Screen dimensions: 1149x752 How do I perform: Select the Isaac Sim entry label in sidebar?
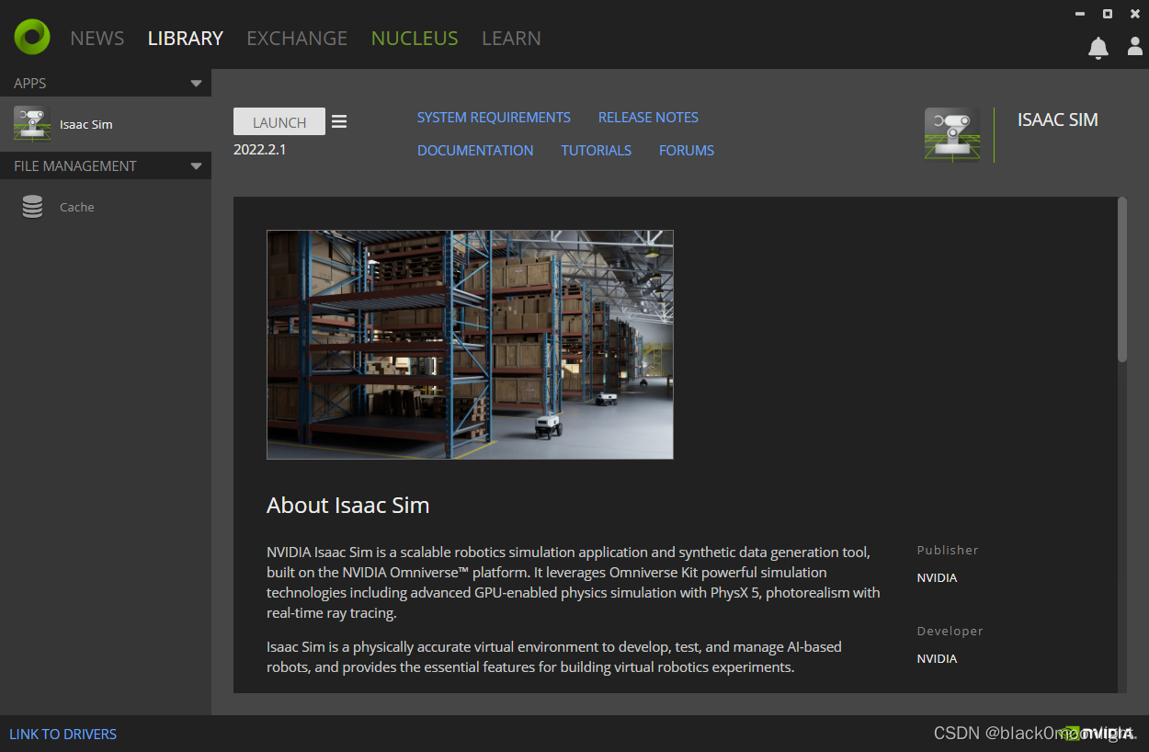point(86,125)
